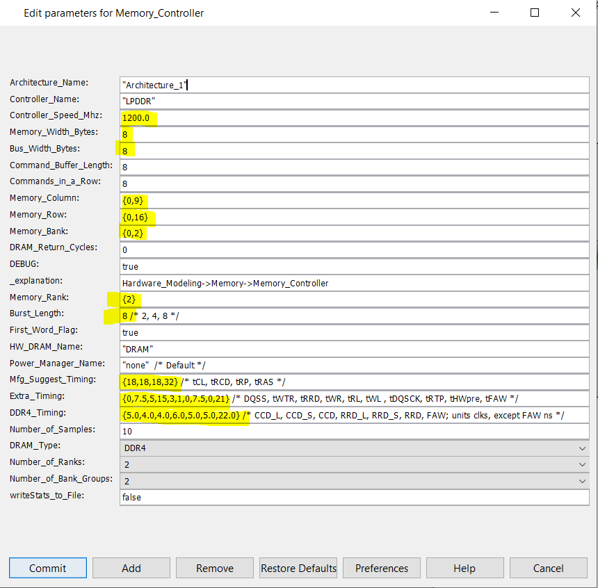This screenshot has height=588, width=598.
Task: Edit Memory_Rank value {2}
Action: tap(355, 300)
